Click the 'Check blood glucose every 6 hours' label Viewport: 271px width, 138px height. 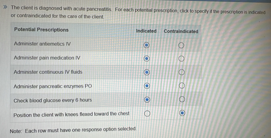point(53,100)
